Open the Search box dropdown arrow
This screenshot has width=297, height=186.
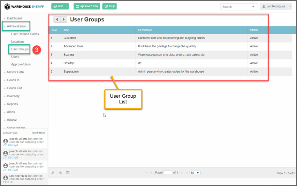(253, 6)
